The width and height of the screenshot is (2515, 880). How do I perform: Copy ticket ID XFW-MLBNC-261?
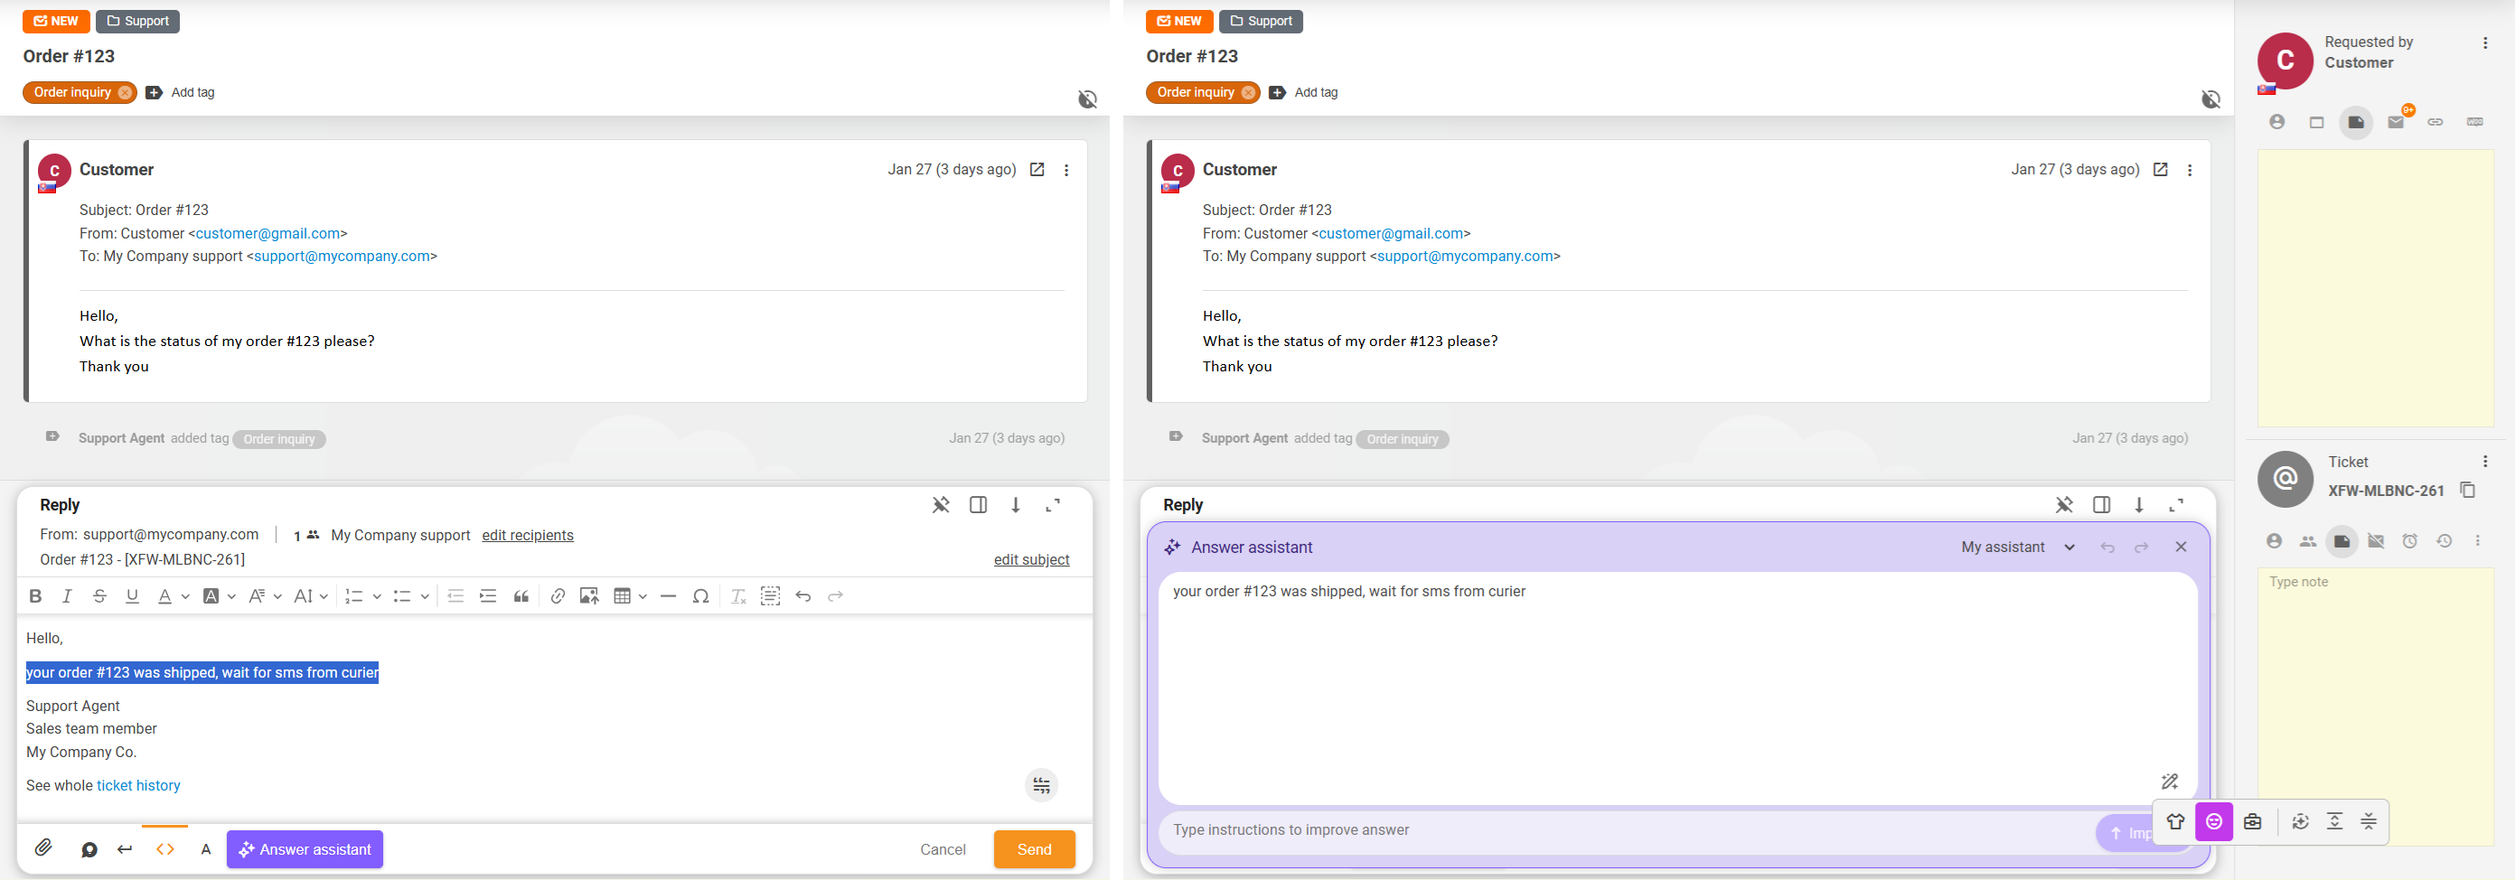(2467, 490)
